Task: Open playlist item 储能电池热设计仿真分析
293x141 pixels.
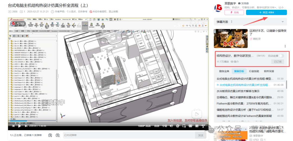Action: (250, 110)
